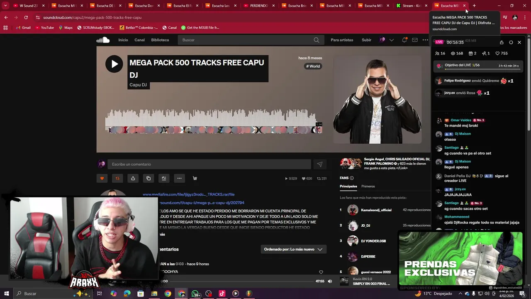Switch to the Principales fans tab
Image resolution: width=531 pixels, height=299 pixels.
coord(348,186)
